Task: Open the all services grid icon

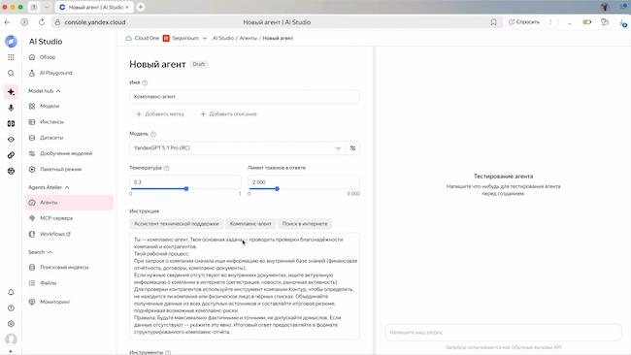Action: coord(11,57)
